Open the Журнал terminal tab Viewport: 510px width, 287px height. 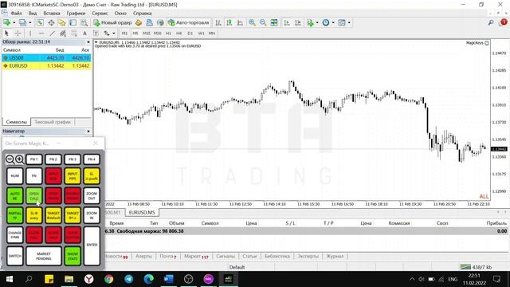click(x=335, y=257)
